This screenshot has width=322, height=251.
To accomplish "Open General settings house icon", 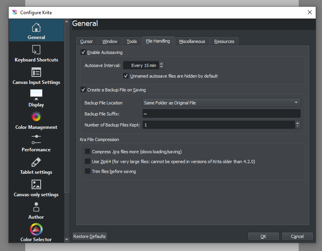I will pos(36,27).
